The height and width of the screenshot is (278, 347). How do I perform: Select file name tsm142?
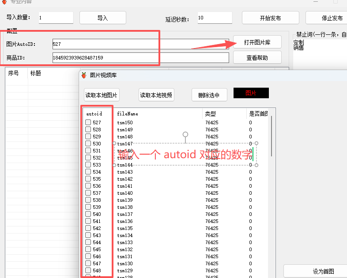pyautogui.click(x=125, y=179)
